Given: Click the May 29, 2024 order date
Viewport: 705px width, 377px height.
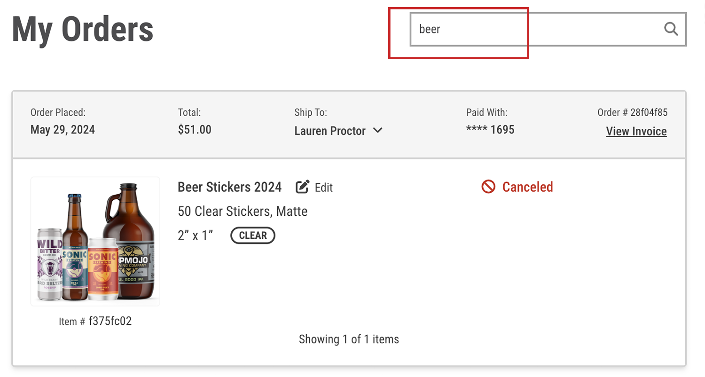Looking at the screenshot, I should [x=63, y=130].
